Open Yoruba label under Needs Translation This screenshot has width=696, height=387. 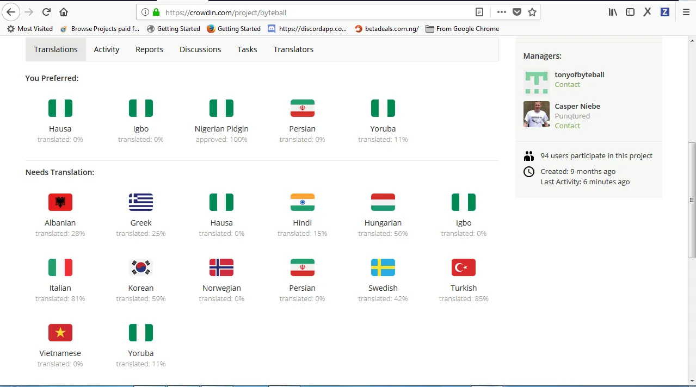[x=141, y=353]
